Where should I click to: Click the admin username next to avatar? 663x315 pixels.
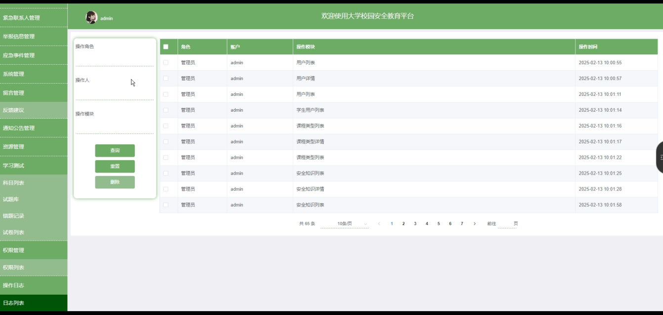[x=107, y=18]
